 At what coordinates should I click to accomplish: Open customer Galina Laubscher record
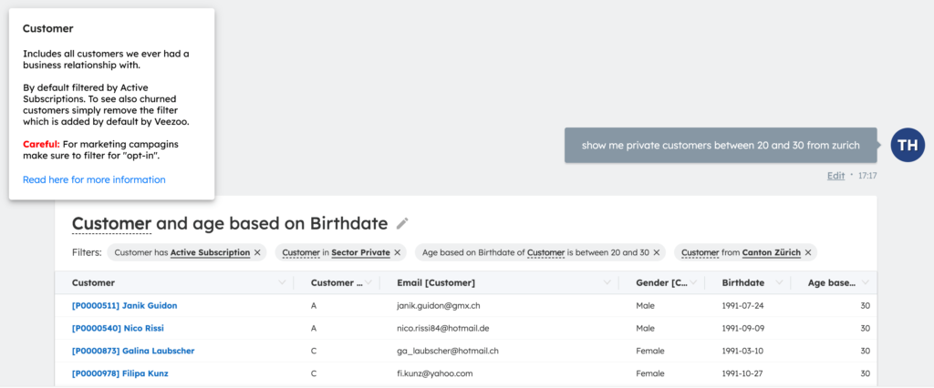point(133,351)
